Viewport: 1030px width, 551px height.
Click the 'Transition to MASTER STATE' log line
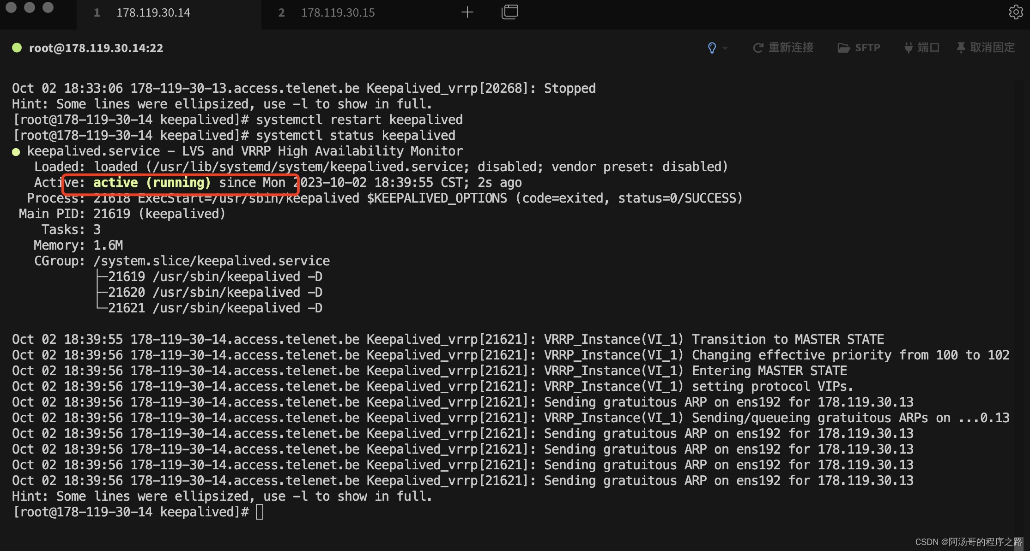tap(448, 339)
